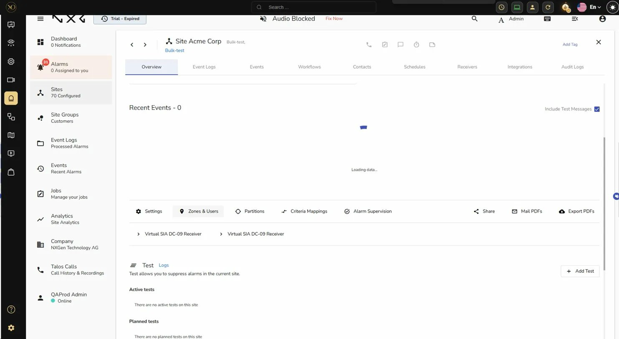Screen dimensions: 619x339
Task: Click the timer icon in site header
Action: point(416,45)
